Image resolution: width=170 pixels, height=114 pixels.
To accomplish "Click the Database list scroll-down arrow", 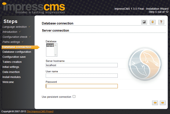I will tap(55, 55).
